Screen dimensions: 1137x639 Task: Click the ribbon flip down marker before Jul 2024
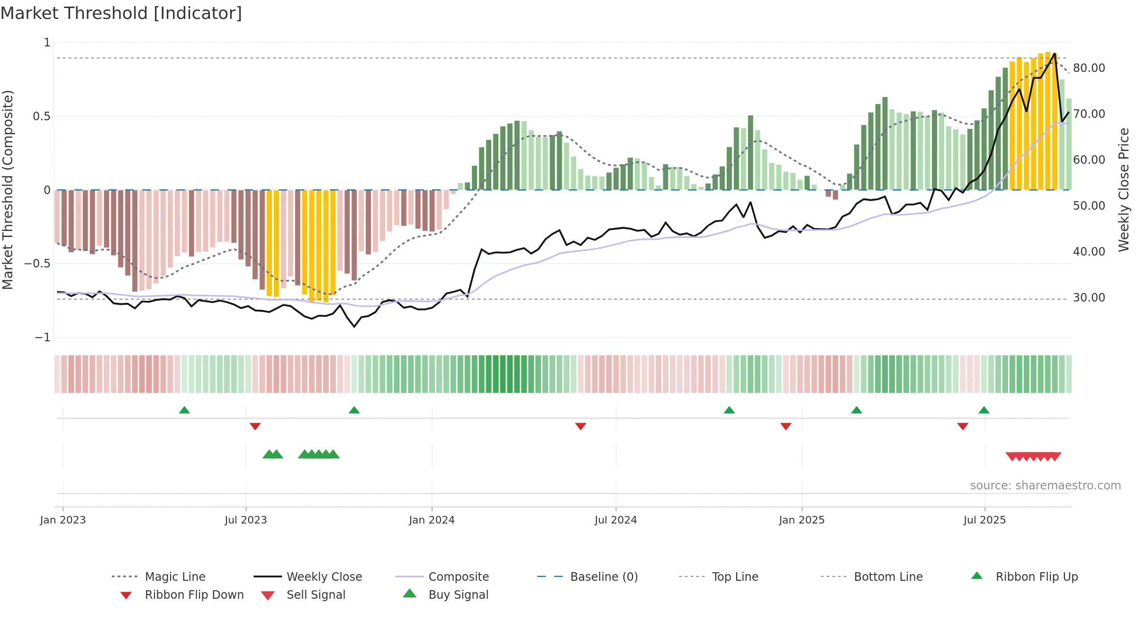click(580, 426)
